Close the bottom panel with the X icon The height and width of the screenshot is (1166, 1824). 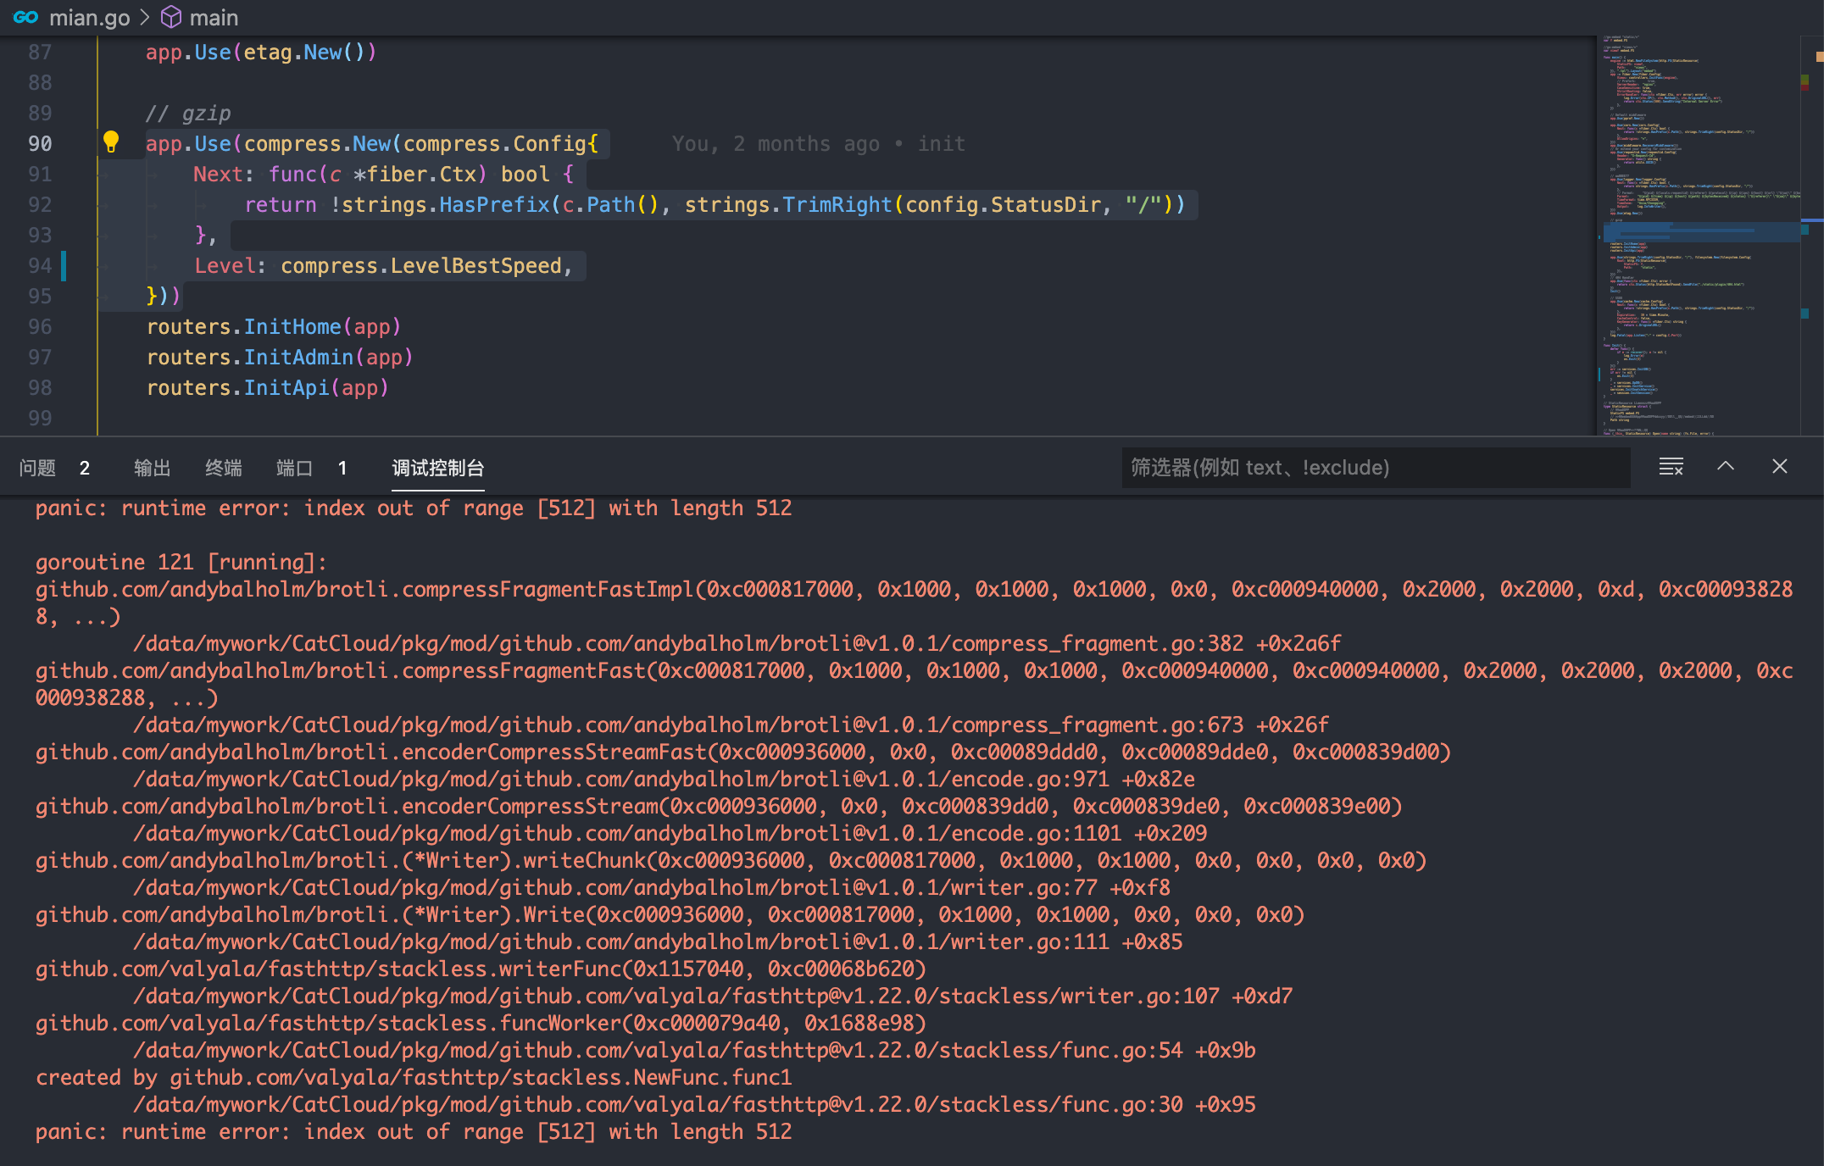pos(1779,467)
